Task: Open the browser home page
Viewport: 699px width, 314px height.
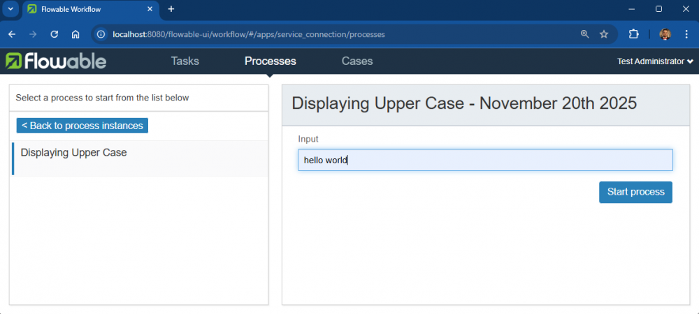Action: pos(75,34)
